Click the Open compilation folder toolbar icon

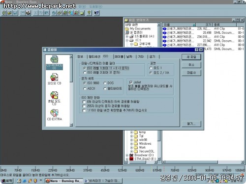pyautogui.click(x=9, y=13)
